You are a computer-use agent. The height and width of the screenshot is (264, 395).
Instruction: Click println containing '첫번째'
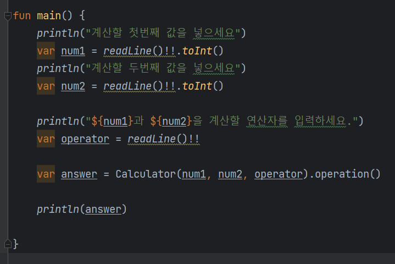tap(58, 34)
